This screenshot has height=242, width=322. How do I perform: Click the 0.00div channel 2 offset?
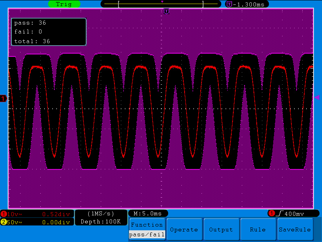pos(56,222)
